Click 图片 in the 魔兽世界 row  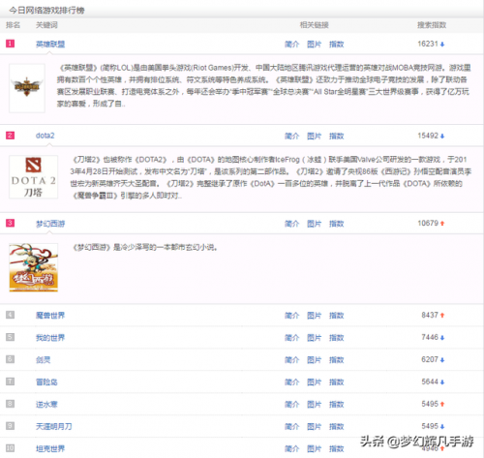point(314,315)
